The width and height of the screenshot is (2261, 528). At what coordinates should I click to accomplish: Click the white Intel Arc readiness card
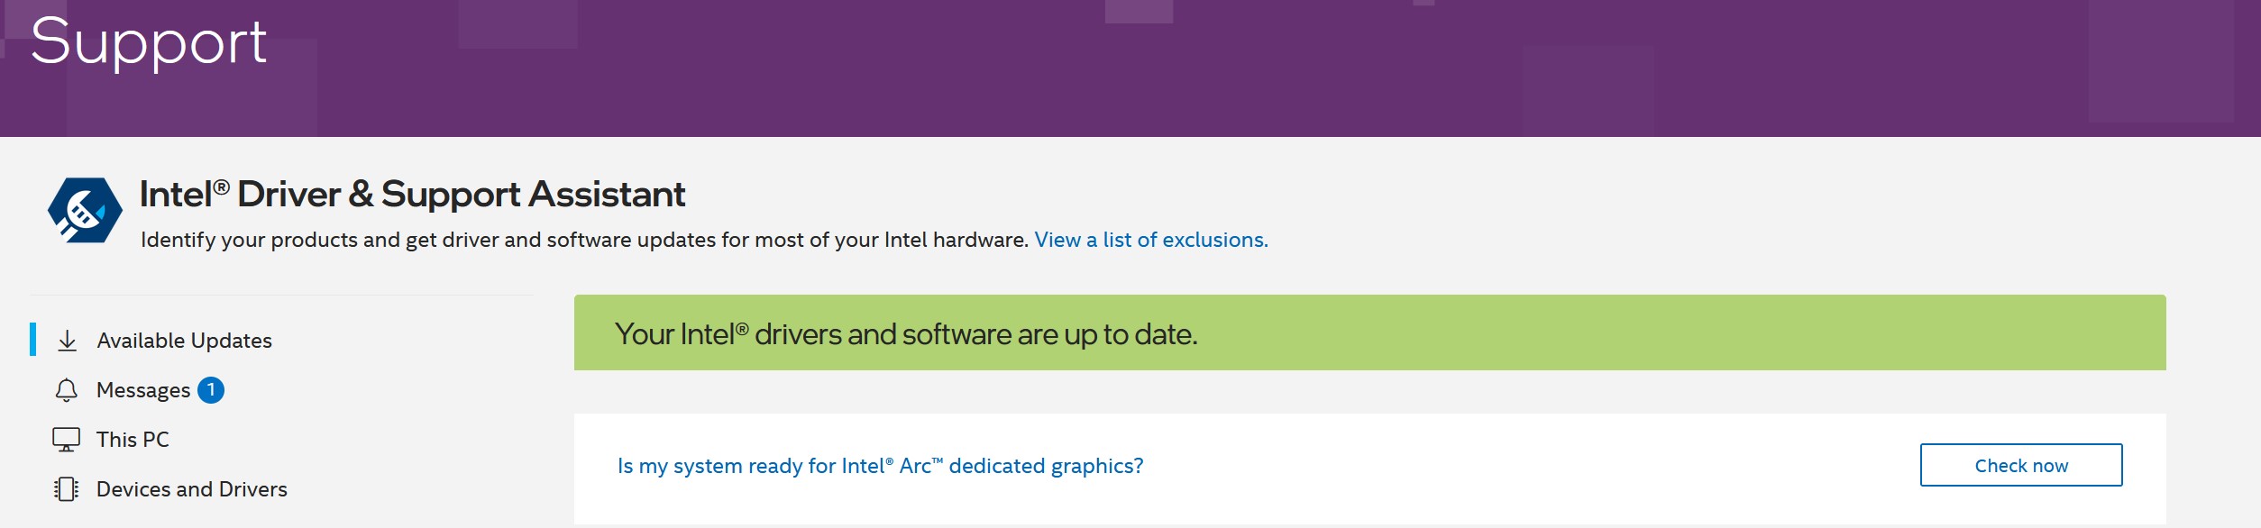pos(1370,469)
